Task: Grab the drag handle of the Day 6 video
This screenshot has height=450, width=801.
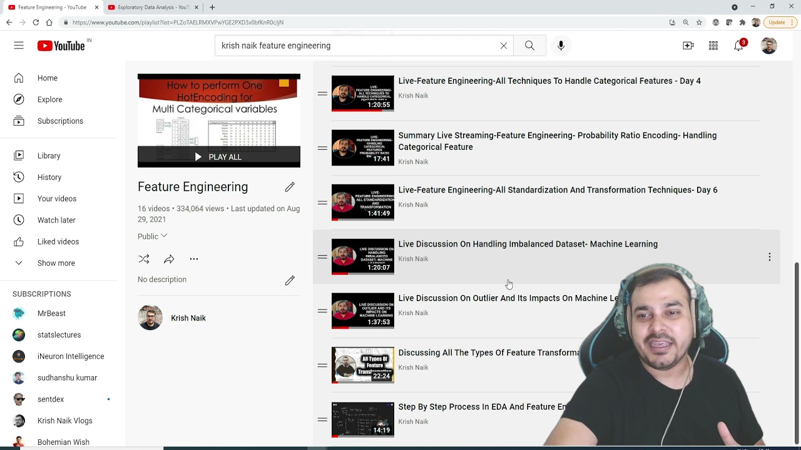Action: [322, 202]
